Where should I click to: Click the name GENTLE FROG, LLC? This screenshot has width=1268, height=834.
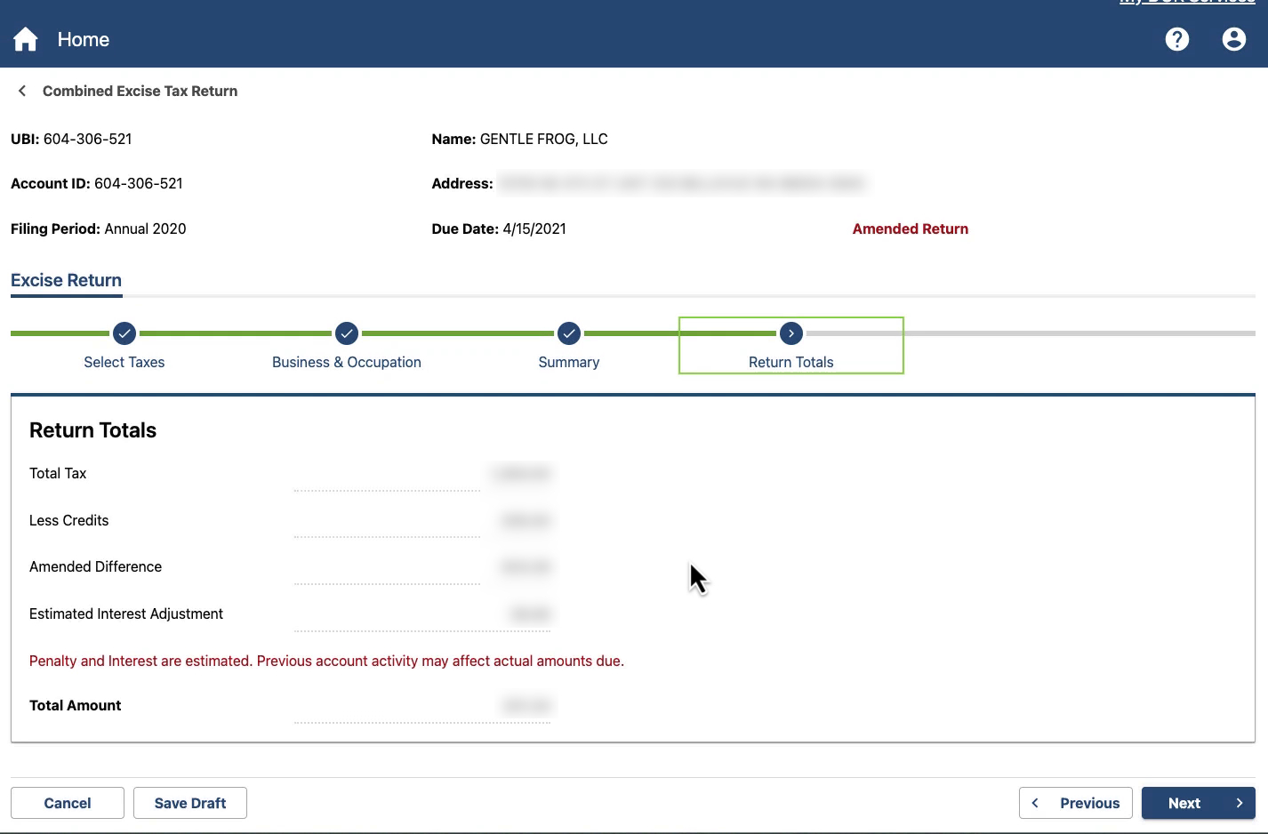[x=544, y=139]
